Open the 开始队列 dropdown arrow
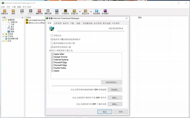190x118 pixels. tap(80, 12)
